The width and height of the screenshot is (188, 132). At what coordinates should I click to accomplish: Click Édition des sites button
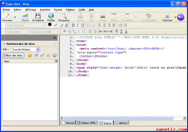[13, 56]
